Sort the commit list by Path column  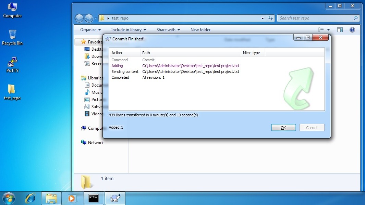(146, 53)
